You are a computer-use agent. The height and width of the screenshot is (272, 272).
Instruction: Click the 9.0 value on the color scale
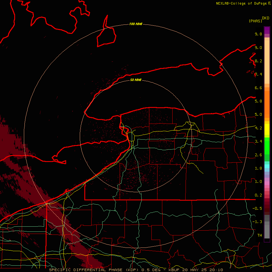[258, 47]
